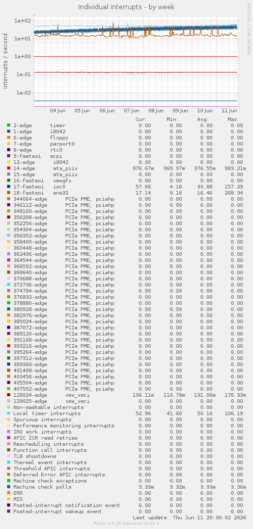The image size is (253, 529).
Task: Click the 1e+00 y-axis label
Action: 23,56
